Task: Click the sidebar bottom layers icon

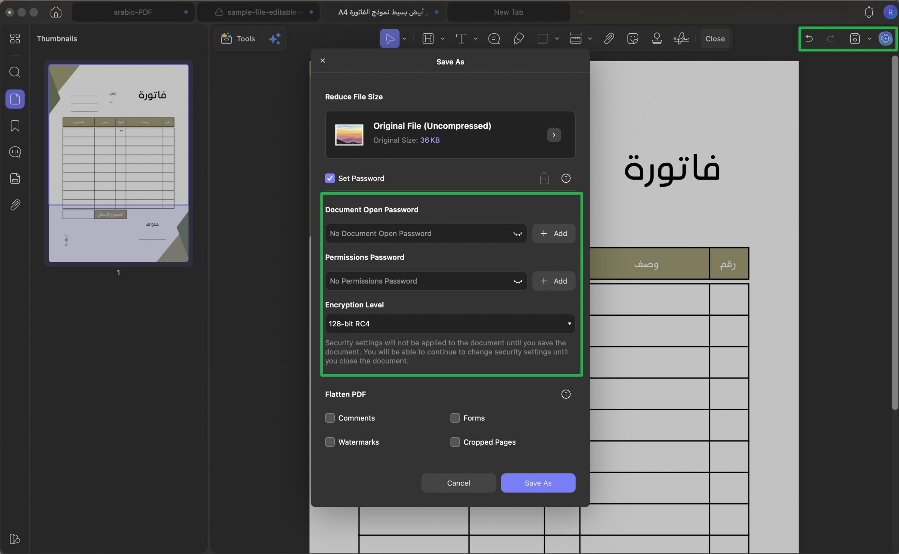Action: coord(15,539)
